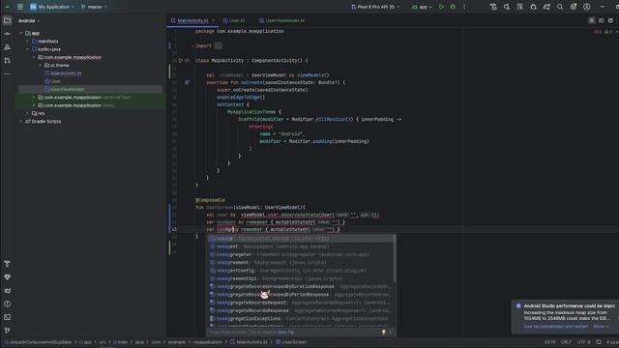This screenshot has width=619, height=348.
Task: Collapse the app module node
Action: tap(21, 34)
